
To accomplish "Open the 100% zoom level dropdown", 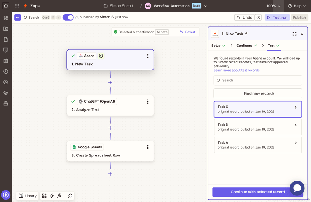I will [x=273, y=6].
